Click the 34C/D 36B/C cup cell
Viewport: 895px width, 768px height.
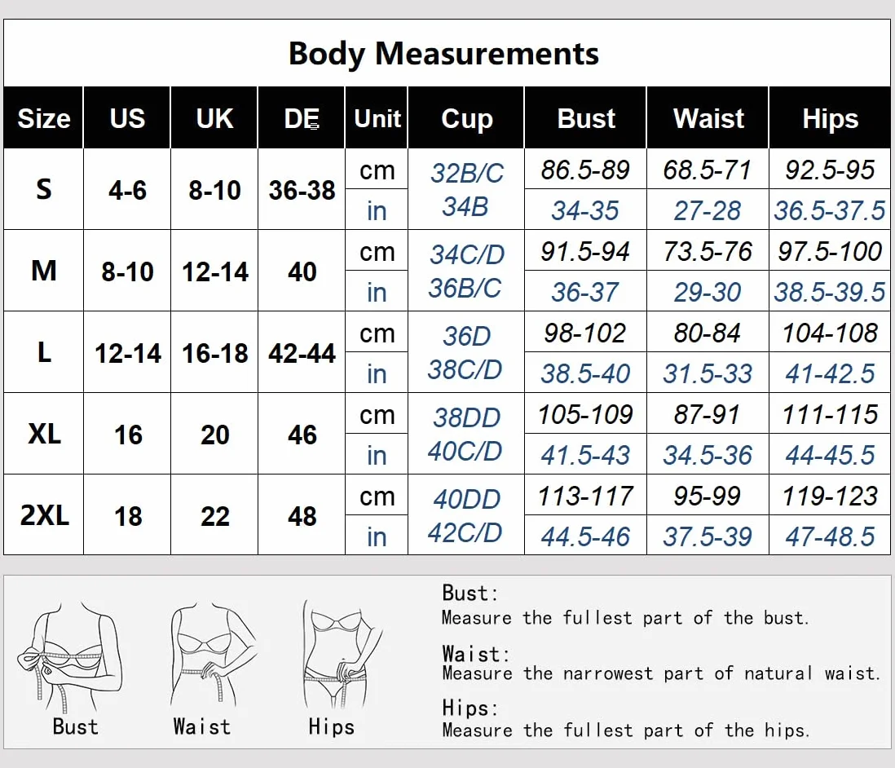[x=466, y=271]
